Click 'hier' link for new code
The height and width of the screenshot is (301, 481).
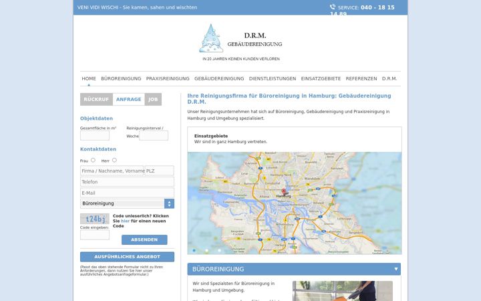point(125,221)
